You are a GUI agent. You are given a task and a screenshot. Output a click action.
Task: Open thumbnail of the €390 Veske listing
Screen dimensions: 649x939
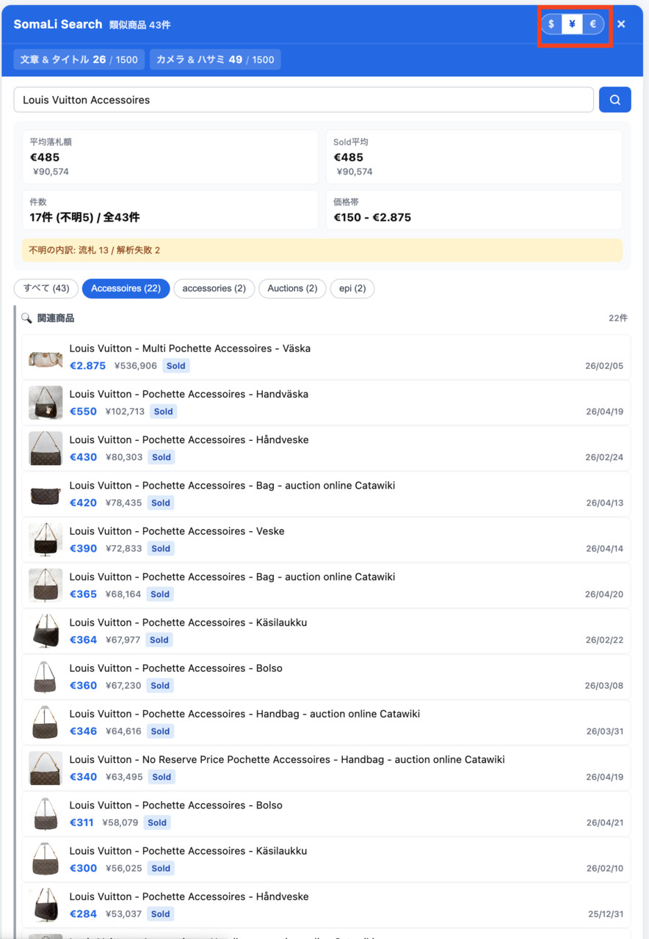(x=46, y=540)
